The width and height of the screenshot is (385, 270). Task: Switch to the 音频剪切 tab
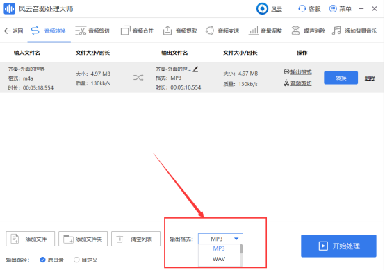(x=92, y=31)
